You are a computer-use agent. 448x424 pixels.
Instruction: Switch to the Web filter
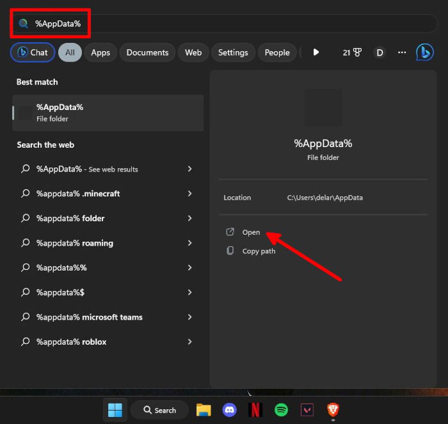(193, 52)
